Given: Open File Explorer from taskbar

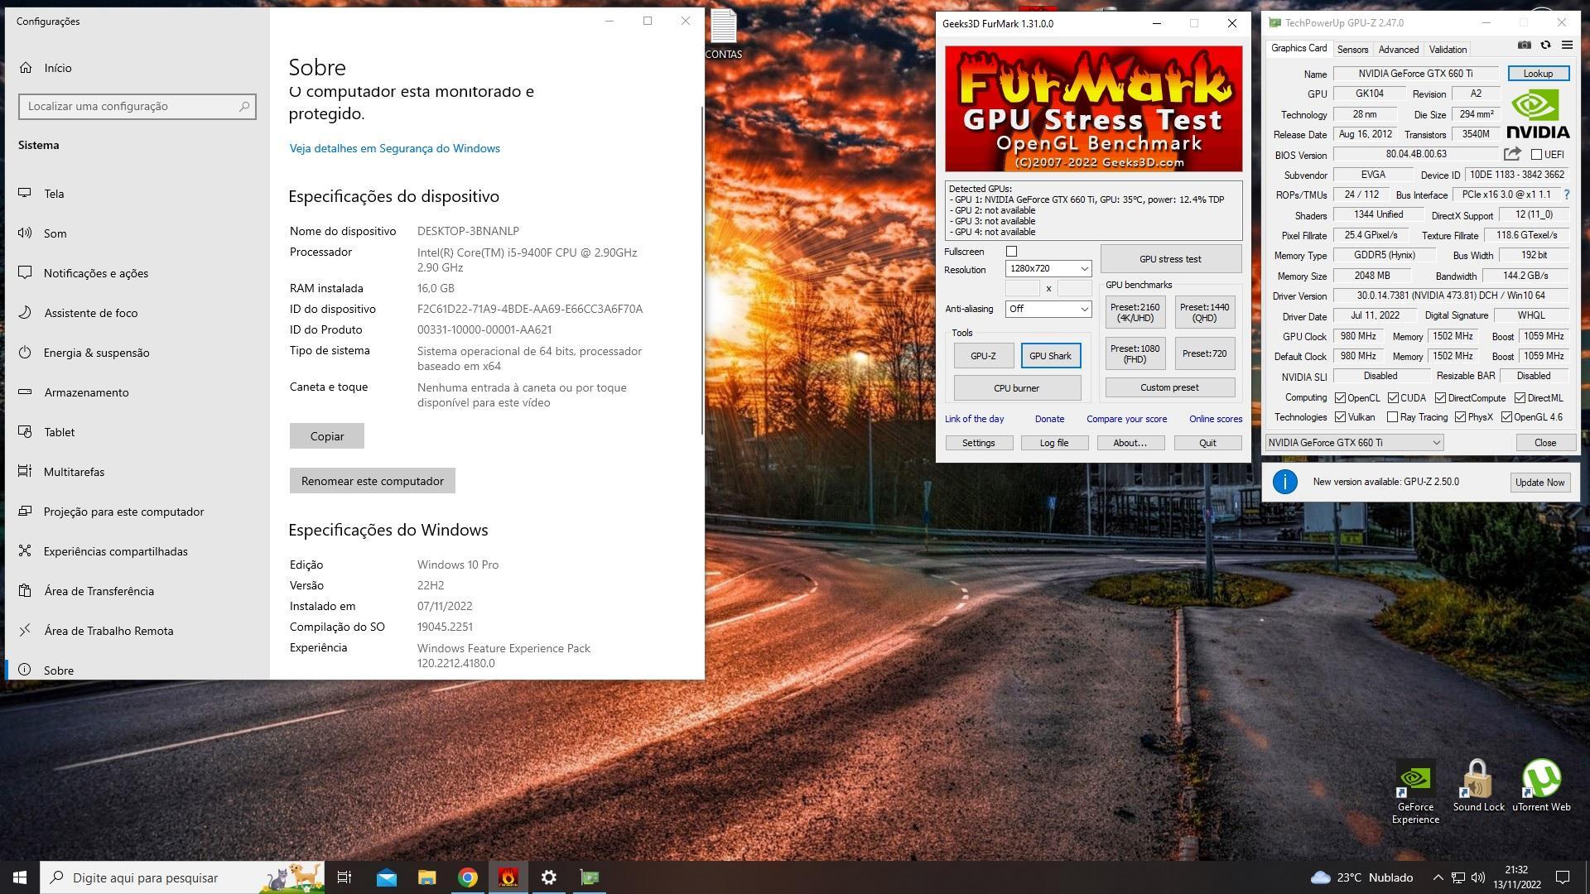Looking at the screenshot, I should (426, 877).
